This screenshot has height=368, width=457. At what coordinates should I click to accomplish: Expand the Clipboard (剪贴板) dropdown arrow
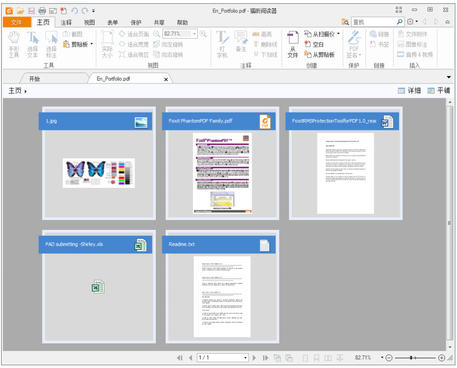pyautogui.click(x=91, y=44)
